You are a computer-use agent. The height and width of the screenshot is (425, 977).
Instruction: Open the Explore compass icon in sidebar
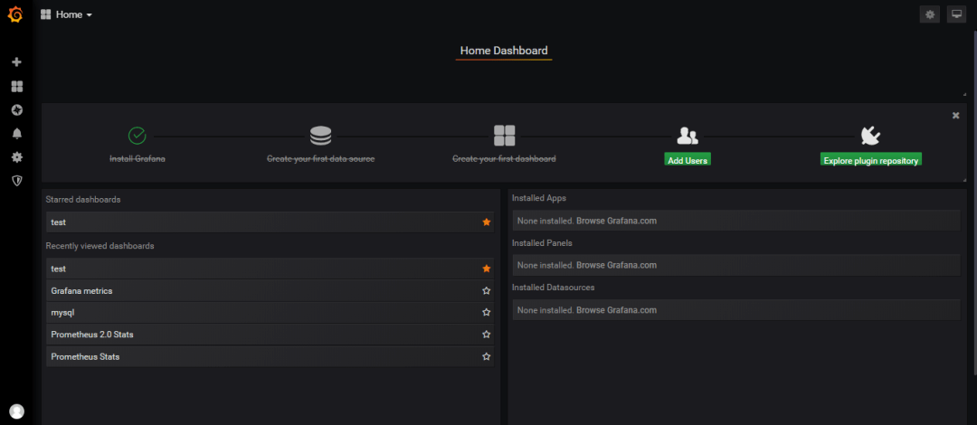click(x=17, y=110)
